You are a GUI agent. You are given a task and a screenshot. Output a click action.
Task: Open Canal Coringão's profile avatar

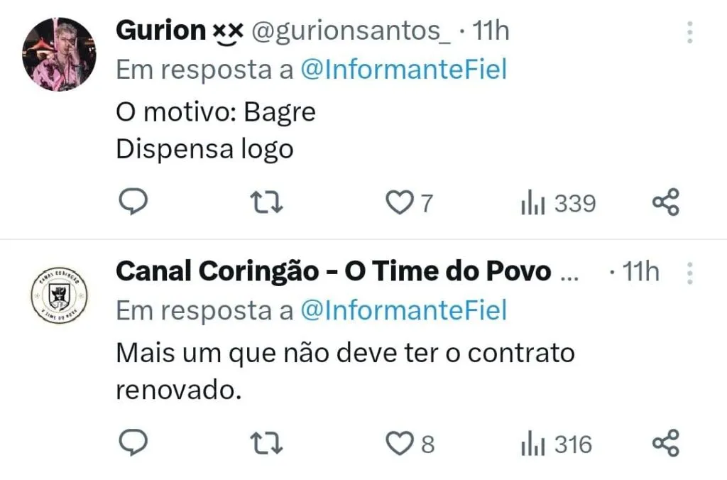point(58,295)
